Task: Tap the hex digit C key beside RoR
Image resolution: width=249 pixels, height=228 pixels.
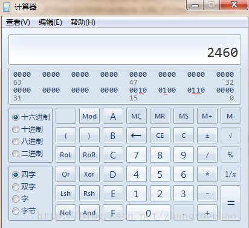Action: point(113,155)
